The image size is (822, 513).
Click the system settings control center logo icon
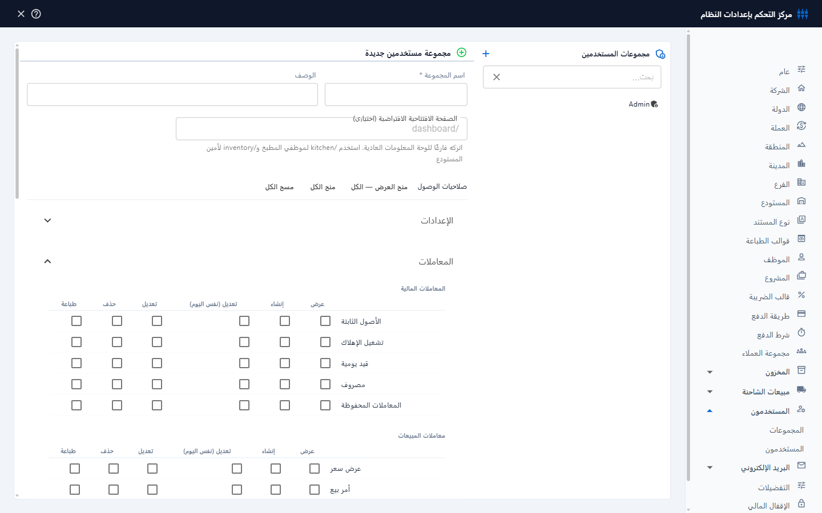click(803, 14)
